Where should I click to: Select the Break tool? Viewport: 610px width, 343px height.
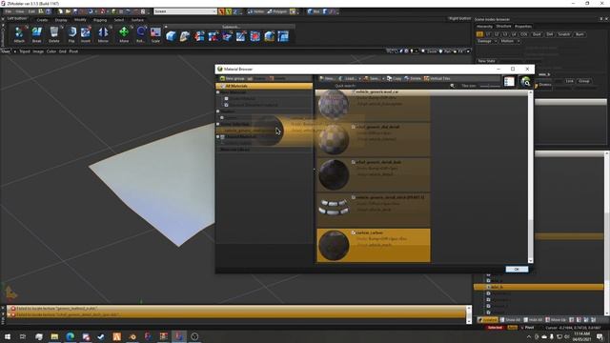(x=36, y=34)
